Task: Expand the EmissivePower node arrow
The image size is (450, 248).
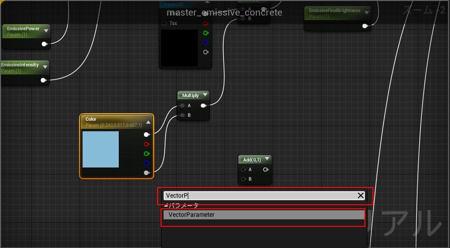Action: (x=46, y=30)
